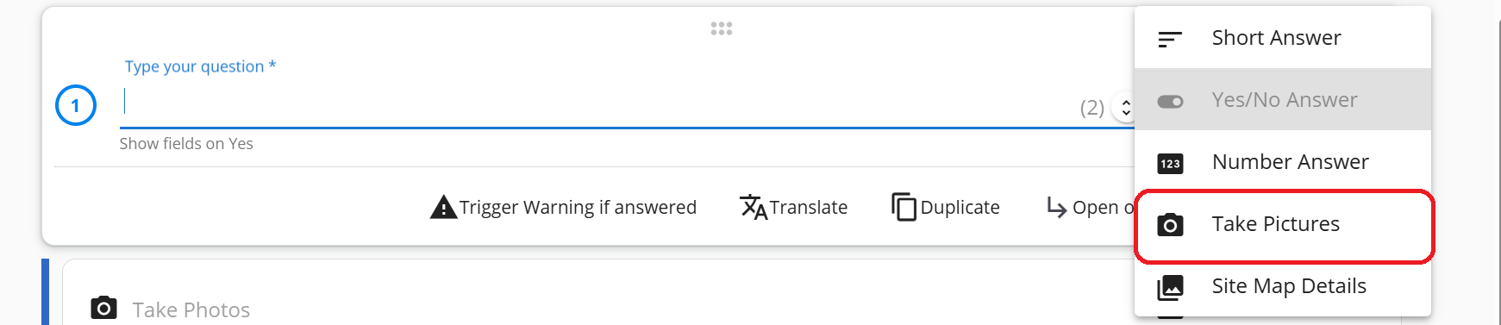The width and height of the screenshot is (1501, 325).
Task: Click the 123 Number Answer icon
Action: coord(1170,164)
